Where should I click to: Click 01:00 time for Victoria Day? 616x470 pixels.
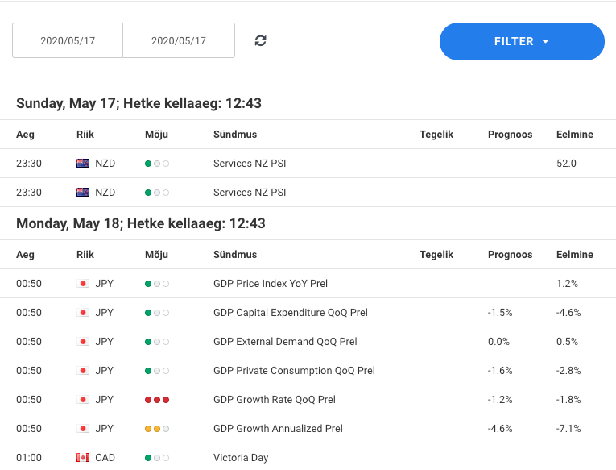point(29,457)
